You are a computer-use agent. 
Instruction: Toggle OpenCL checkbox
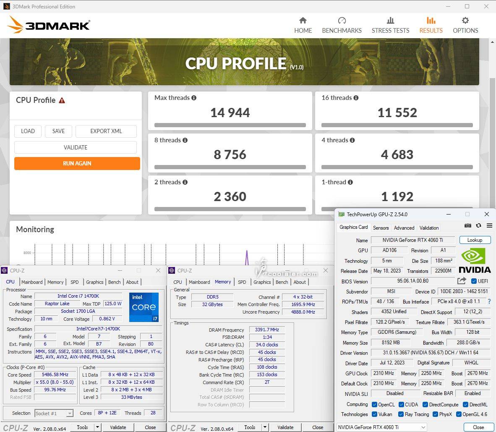click(374, 404)
